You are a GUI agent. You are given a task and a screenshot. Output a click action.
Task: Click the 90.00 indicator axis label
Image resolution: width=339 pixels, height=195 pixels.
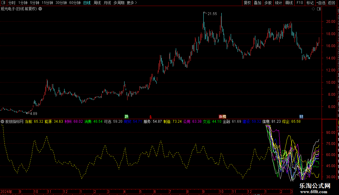pos(331,133)
